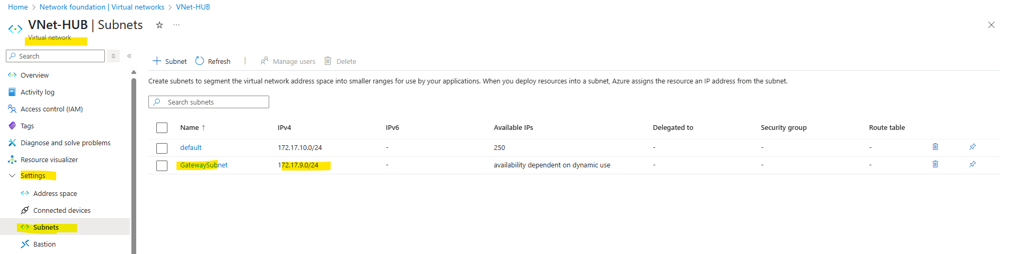Select Subnets in the Settings menu
The width and height of the screenshot is (1010, 254).
tap(46, 227)
